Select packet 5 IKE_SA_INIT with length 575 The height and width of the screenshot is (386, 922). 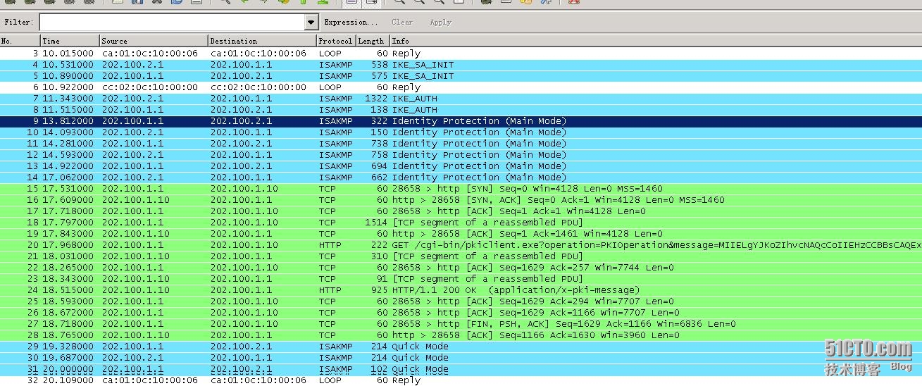click(x=461, y=76)
